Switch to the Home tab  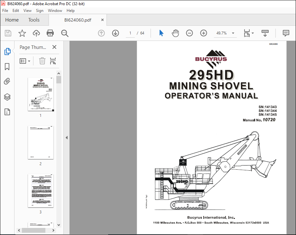[12, 20]
